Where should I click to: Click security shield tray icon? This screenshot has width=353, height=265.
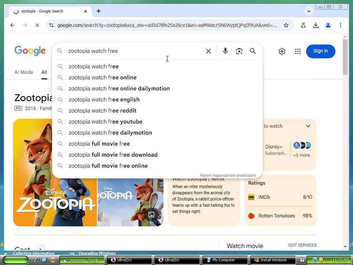click(321, 260)
